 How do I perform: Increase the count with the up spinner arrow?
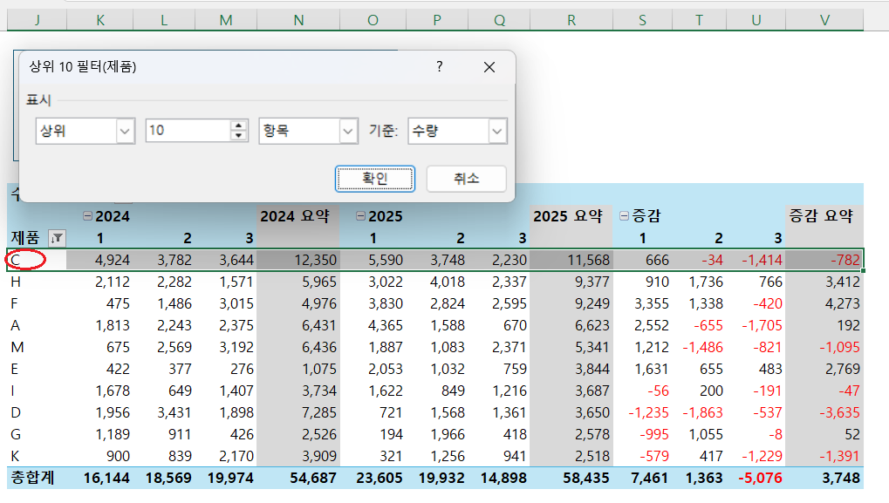coord(239,126)
